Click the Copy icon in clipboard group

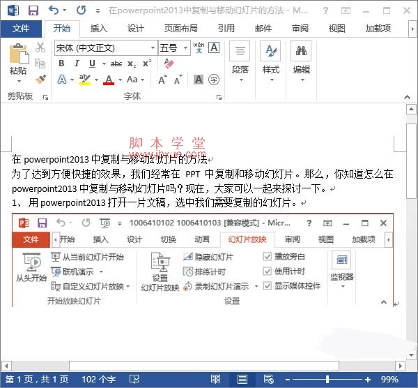pos(40,64)
